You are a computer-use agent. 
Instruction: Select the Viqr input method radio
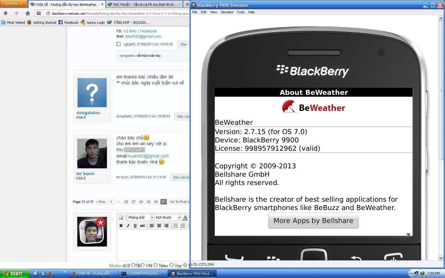pos(172,265)
